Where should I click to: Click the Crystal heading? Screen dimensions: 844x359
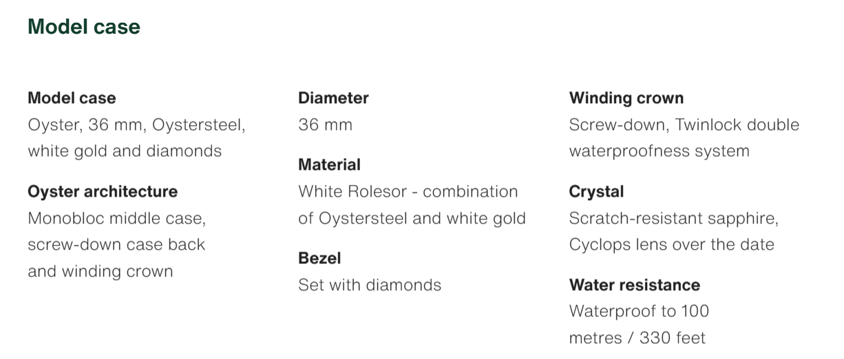pyautogui.click(x=596, y=191)
